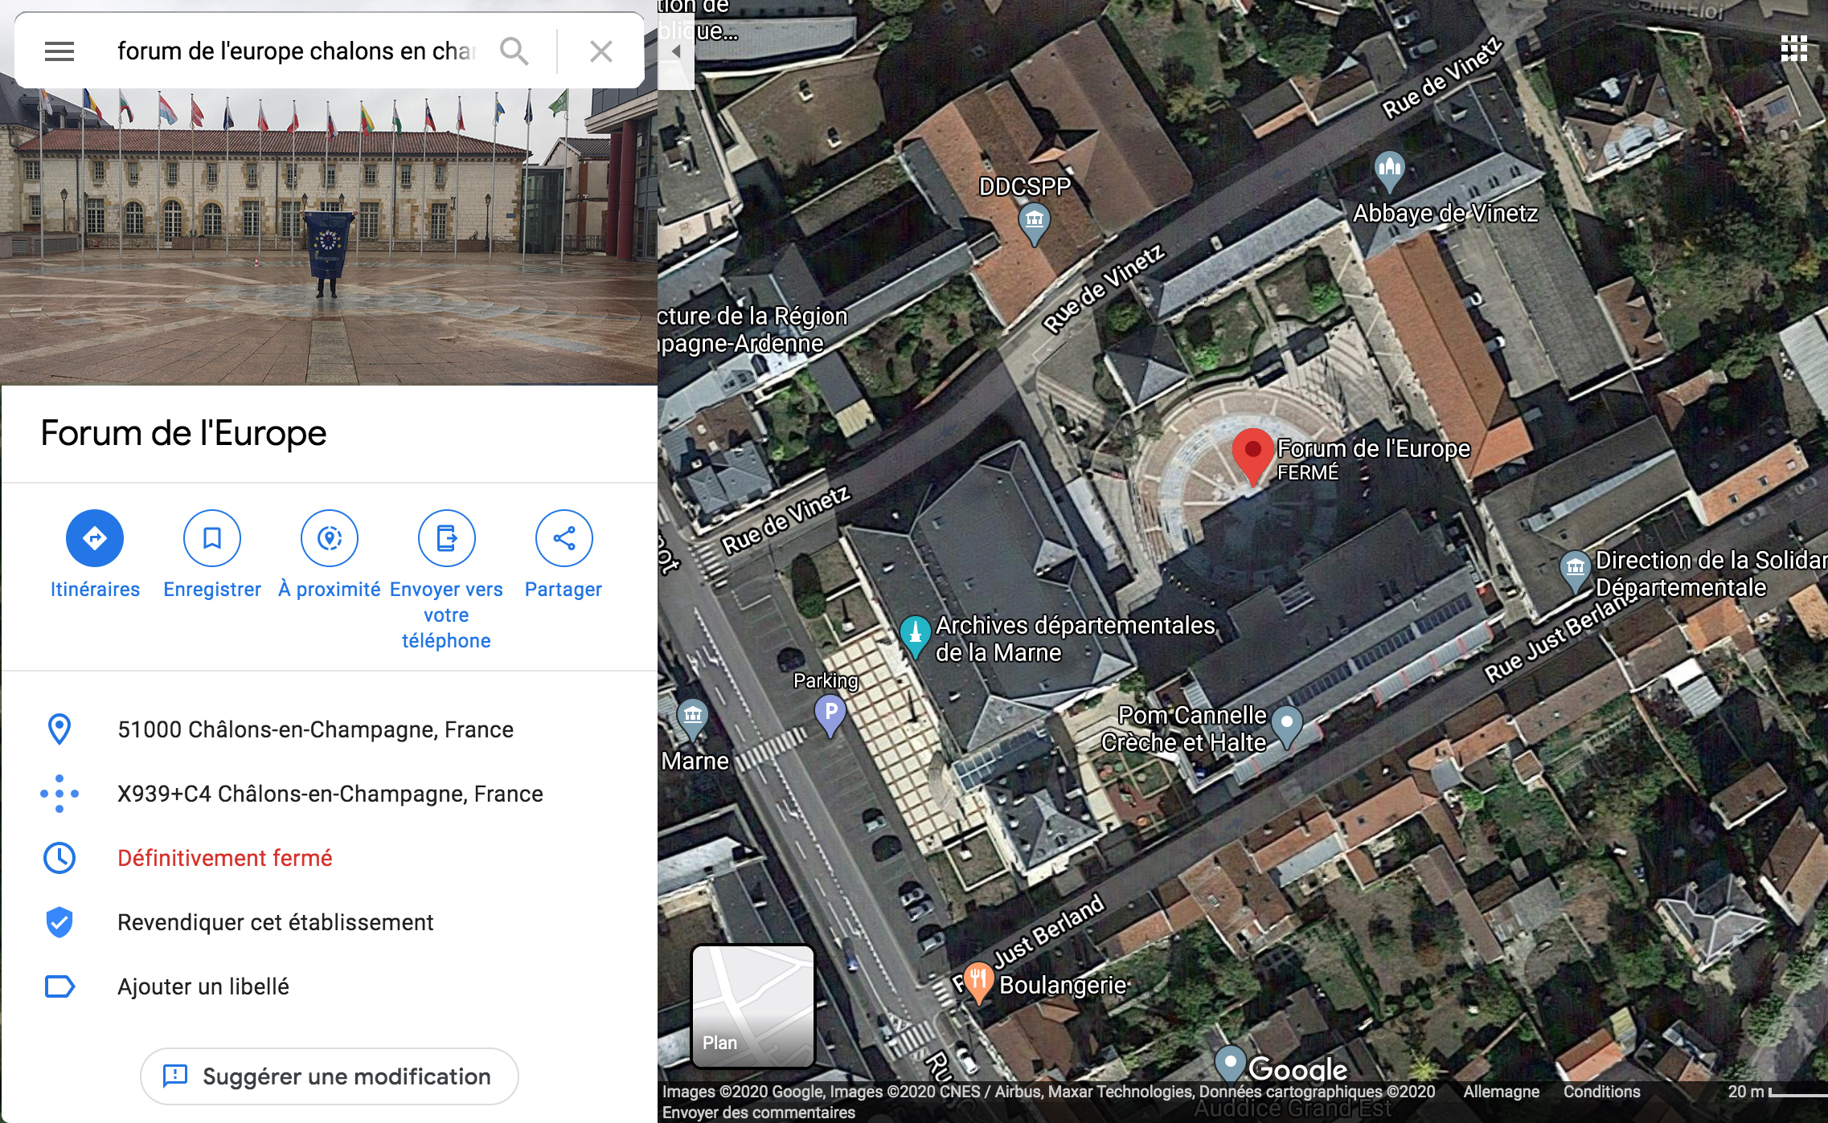
Task: Click the label tag icon
Action: (x=59, y=986)
